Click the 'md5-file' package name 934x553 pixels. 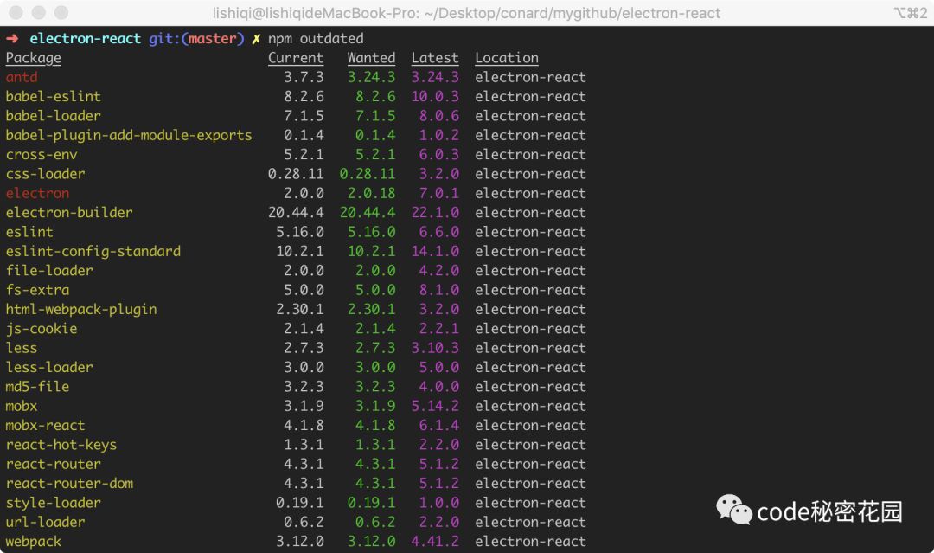[37, 387]
